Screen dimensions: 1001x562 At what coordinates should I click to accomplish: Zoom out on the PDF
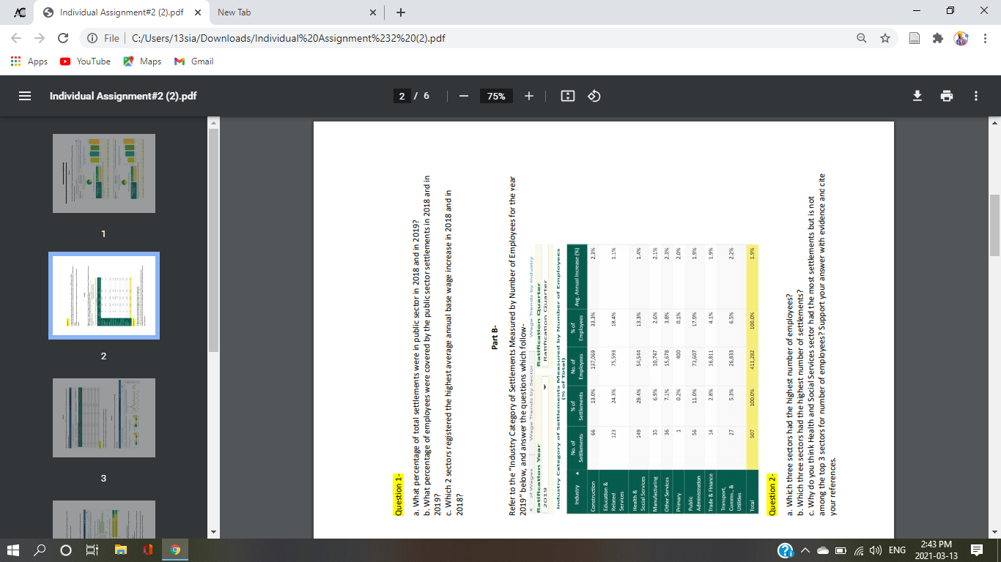(x=465, y=96)
